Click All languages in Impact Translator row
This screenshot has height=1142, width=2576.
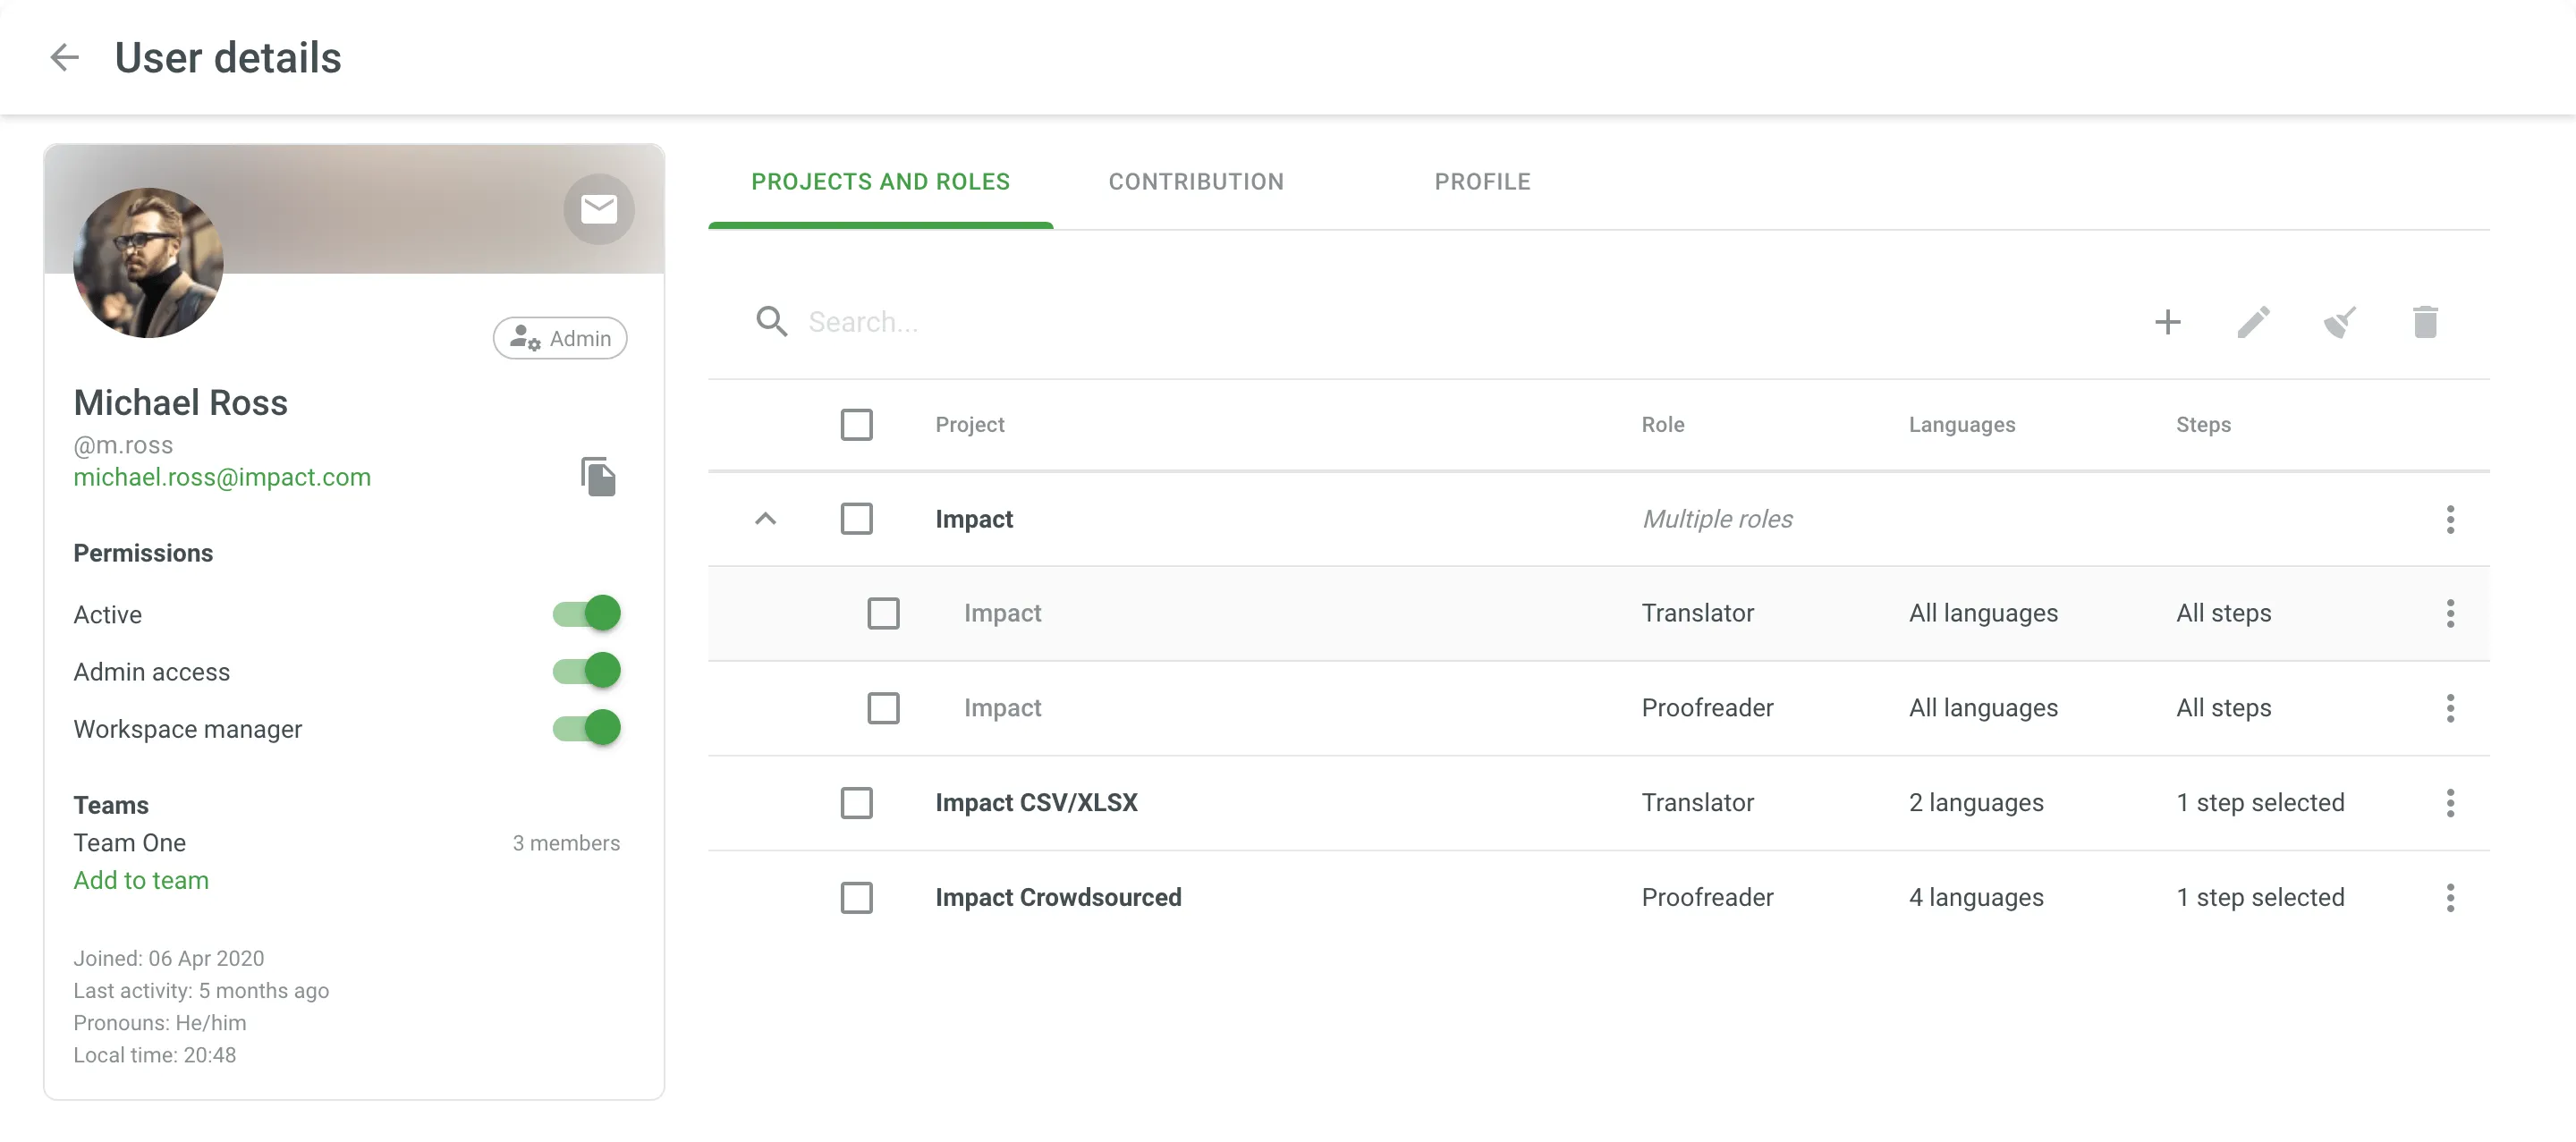coord(1983,613)
